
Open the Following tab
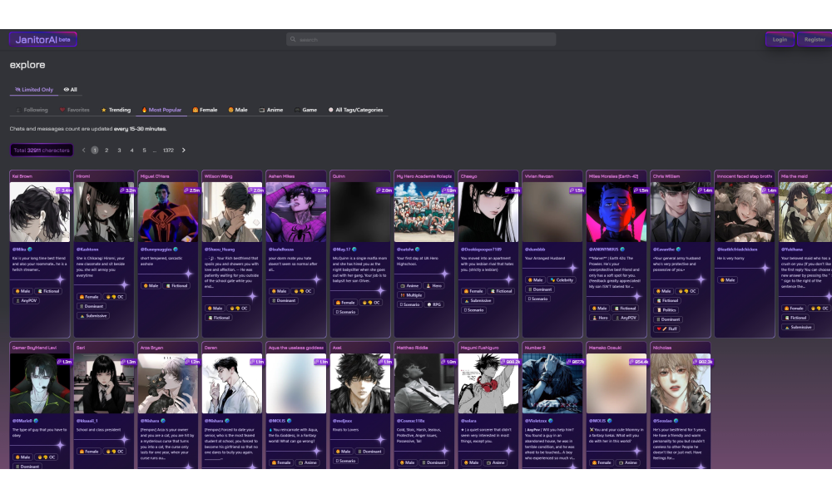pos(32,110)
